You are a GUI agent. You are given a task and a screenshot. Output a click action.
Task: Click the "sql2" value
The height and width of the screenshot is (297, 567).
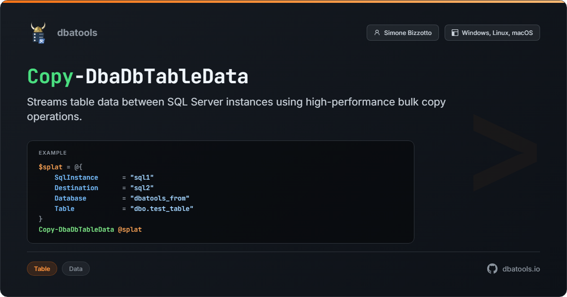pos(142,188)
